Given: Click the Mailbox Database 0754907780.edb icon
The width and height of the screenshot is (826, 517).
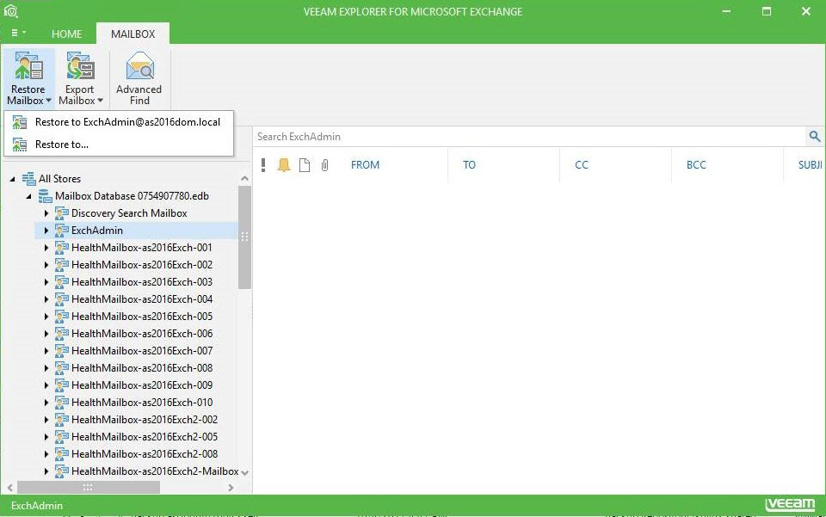Looking at the screenshot, I should point(46,196).
